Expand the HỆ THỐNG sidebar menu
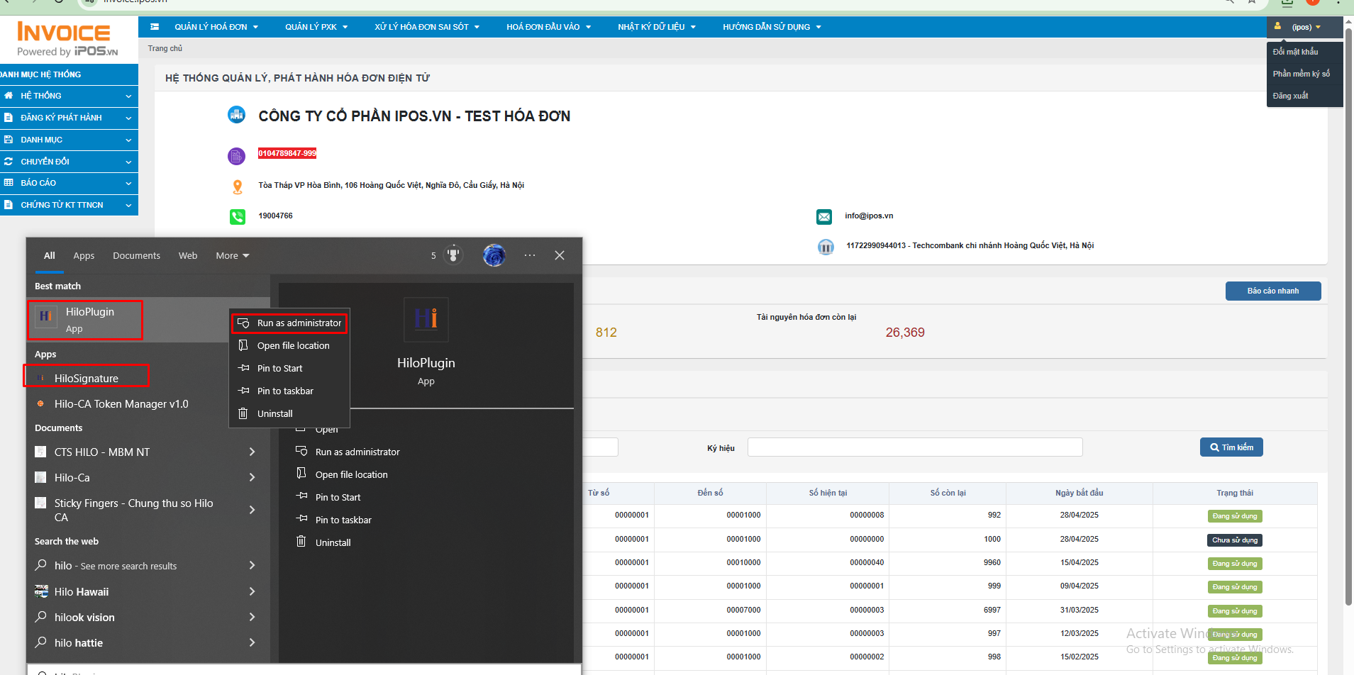 point(69,96)
